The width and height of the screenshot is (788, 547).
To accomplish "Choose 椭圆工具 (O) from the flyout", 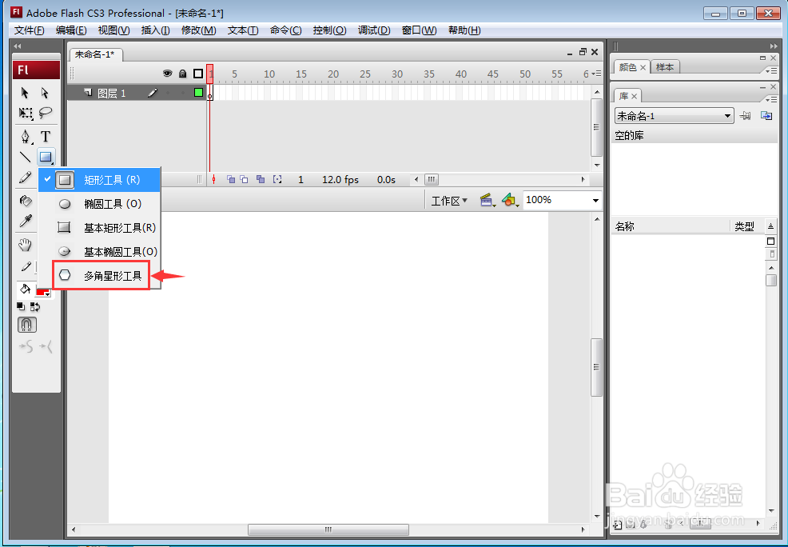I will (100, 204).
